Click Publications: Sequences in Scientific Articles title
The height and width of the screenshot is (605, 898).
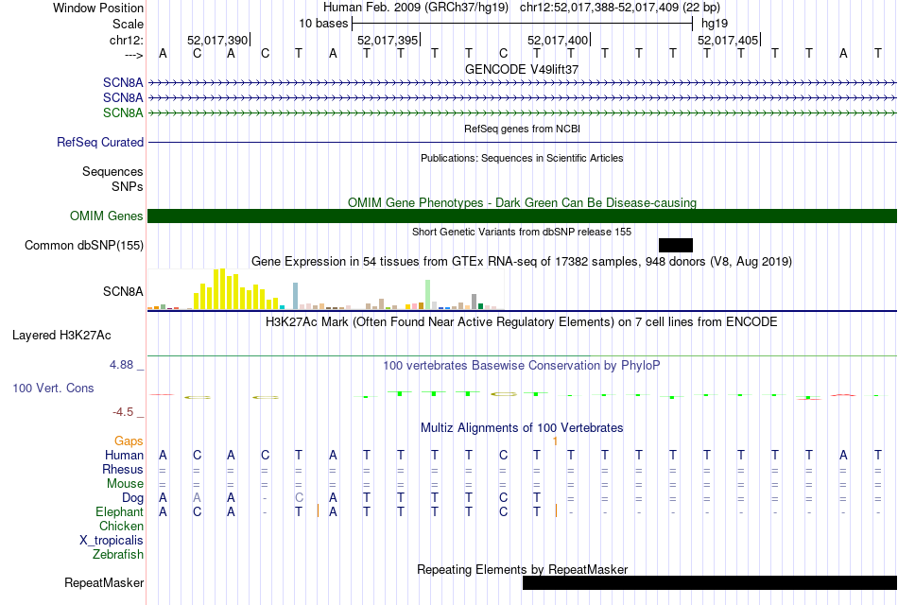point(522,158)
